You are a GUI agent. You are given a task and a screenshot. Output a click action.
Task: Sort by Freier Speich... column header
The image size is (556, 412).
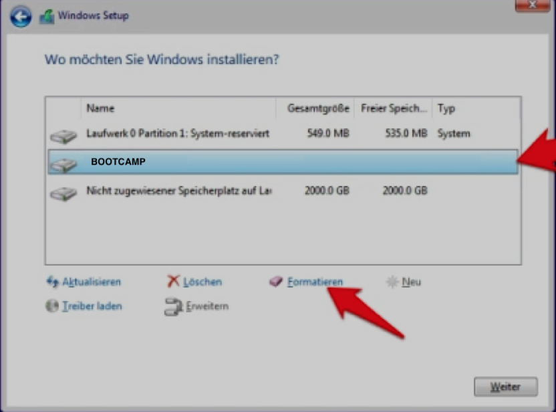coord(393,108)
